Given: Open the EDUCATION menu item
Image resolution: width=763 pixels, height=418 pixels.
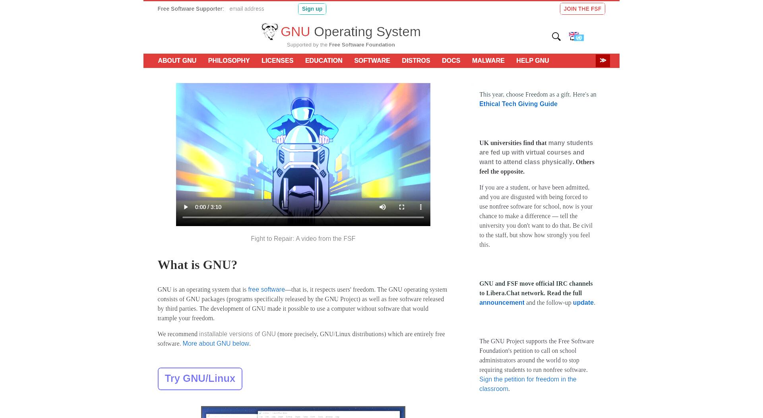Looking at the screenshot, I should (323, 60).
